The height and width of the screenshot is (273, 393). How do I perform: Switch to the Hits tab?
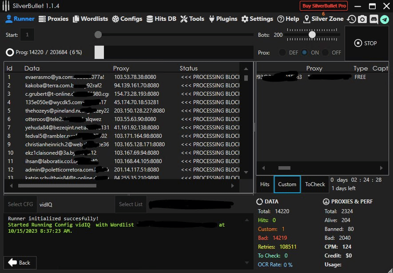tap(265, 184)
